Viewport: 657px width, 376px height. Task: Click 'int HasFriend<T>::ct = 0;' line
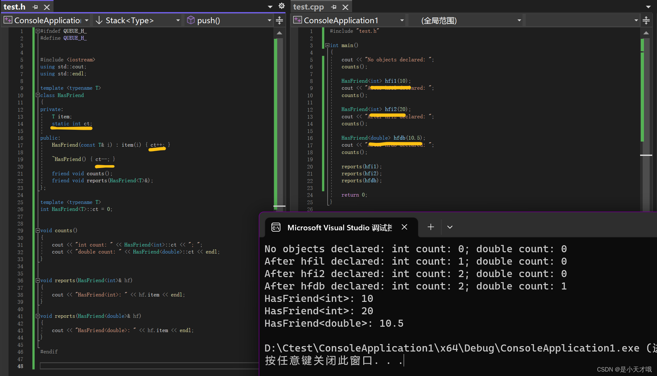click(76, 209)
